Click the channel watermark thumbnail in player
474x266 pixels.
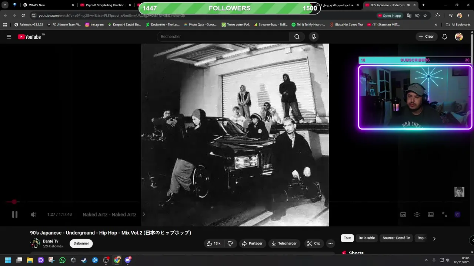point(459,192)
